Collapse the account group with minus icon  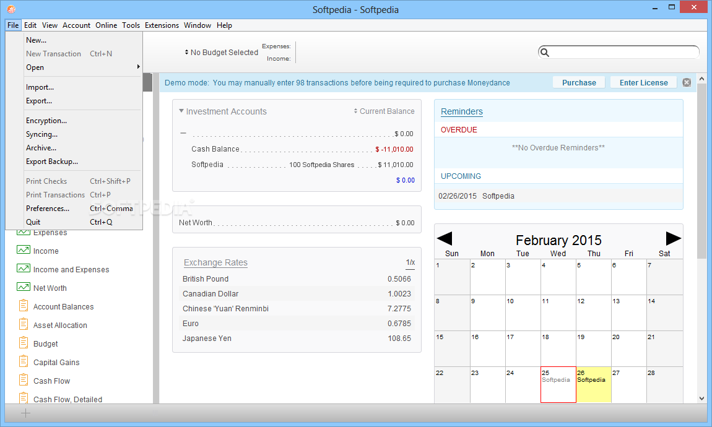point(183,134)
